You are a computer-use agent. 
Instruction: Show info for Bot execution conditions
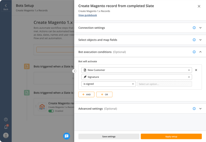click(x=194, y=52)
